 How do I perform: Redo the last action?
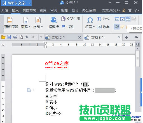[x=33, y=37]
